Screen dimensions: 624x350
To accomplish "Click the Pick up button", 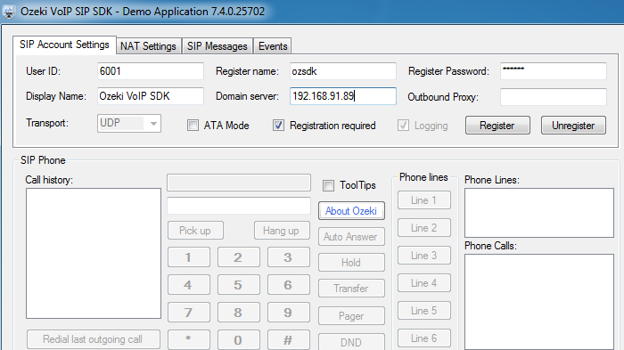I will 195,231.
